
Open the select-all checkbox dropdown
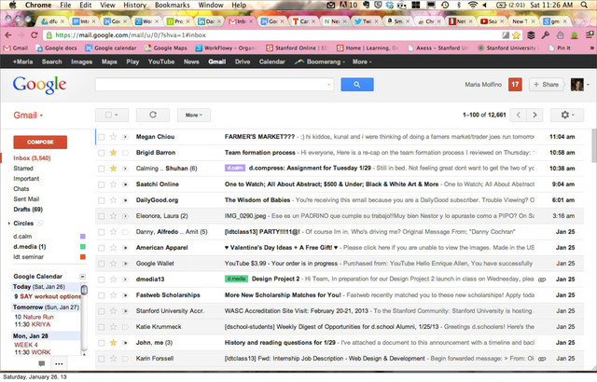[x=114, y=115]
